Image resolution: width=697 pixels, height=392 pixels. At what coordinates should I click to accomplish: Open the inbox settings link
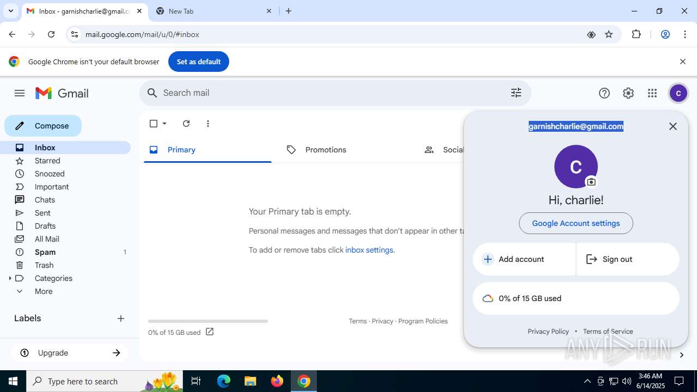(x=369, y=250)
